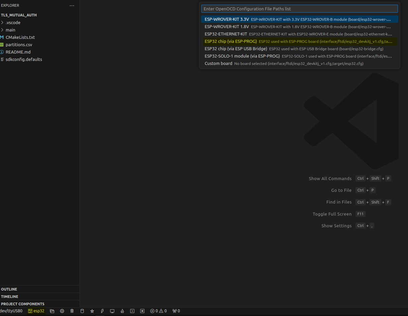Expand the PROJECT COMPONENTS section
Screen dimensions: 408x316
point(40,304)
